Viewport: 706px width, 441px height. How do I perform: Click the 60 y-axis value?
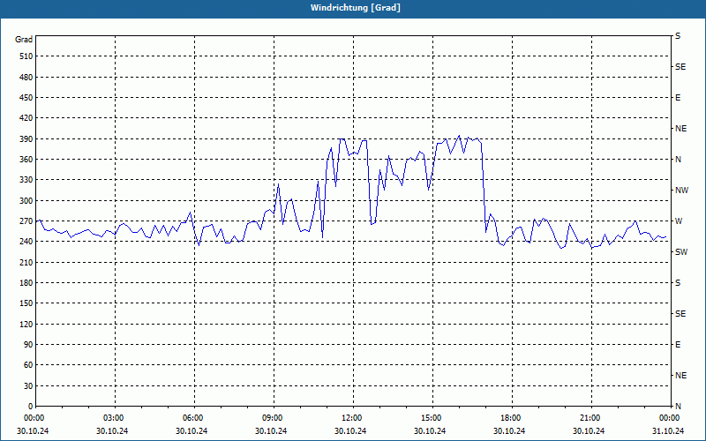[28, 365]
